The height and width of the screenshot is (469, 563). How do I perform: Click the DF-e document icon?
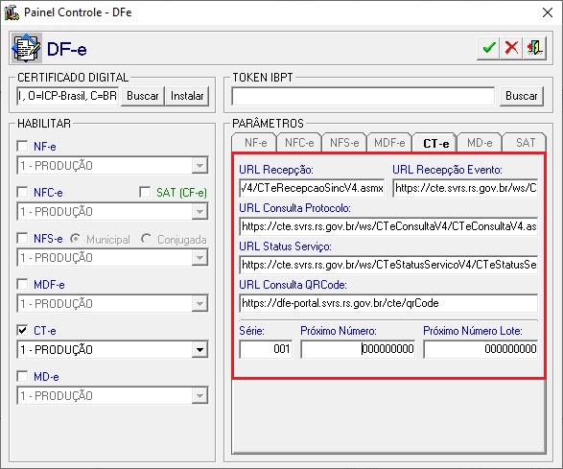tap(26, 48)
